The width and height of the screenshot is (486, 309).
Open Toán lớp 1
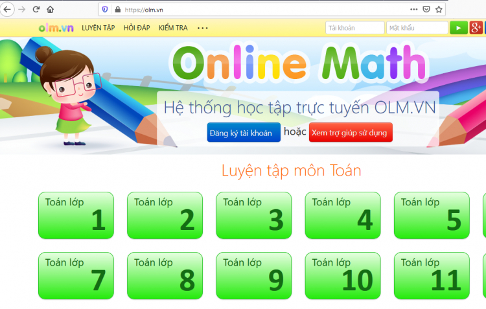point(76,216)
